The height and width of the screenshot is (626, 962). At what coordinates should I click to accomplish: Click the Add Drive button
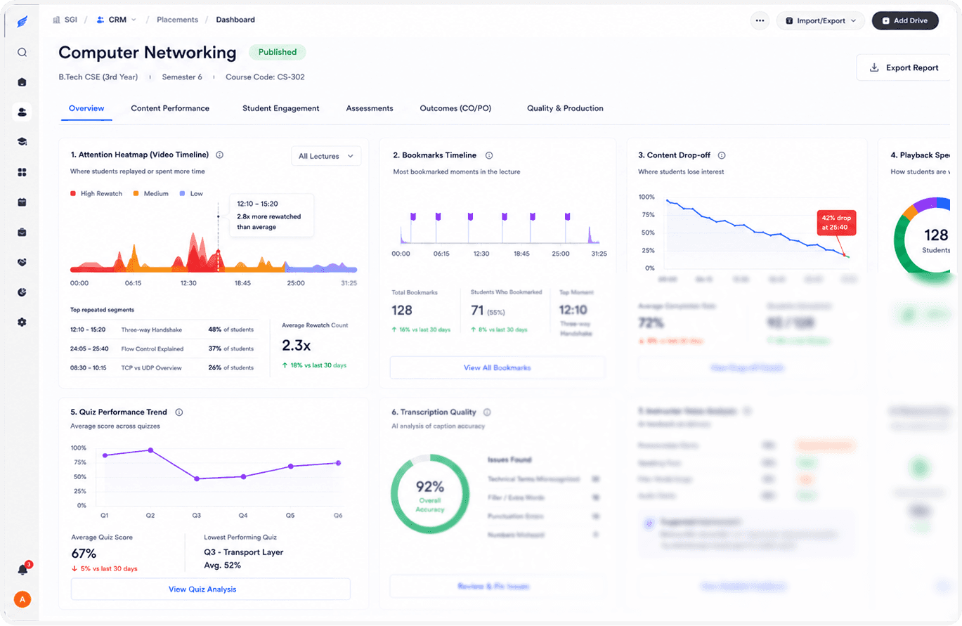(905, 20)
